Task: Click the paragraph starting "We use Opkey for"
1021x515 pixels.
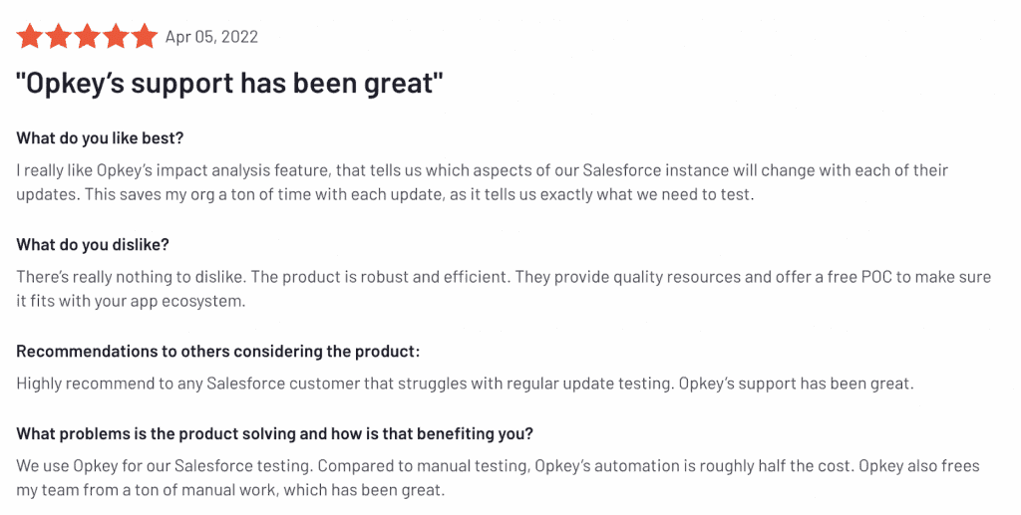Action: (x=498, y=478)
